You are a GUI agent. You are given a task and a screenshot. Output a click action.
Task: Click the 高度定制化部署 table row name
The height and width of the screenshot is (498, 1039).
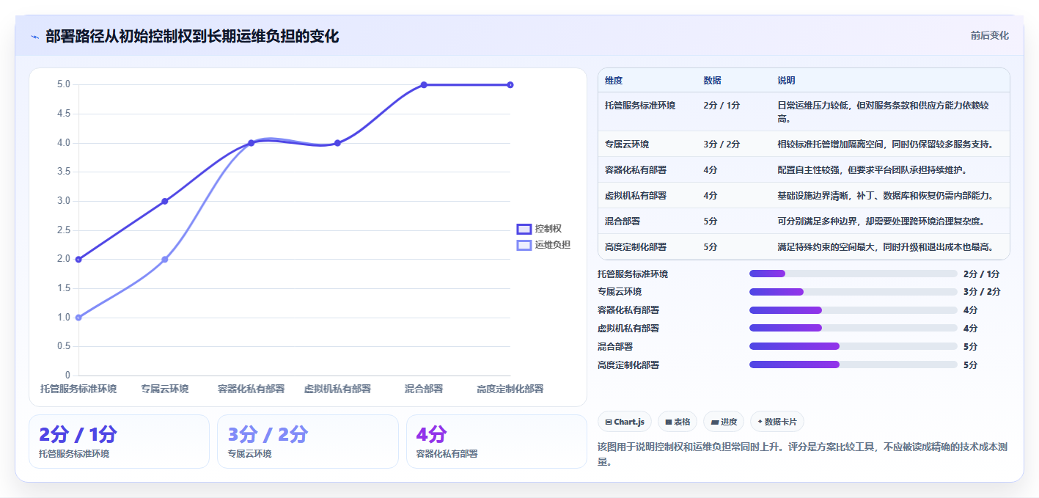[636, 247]
